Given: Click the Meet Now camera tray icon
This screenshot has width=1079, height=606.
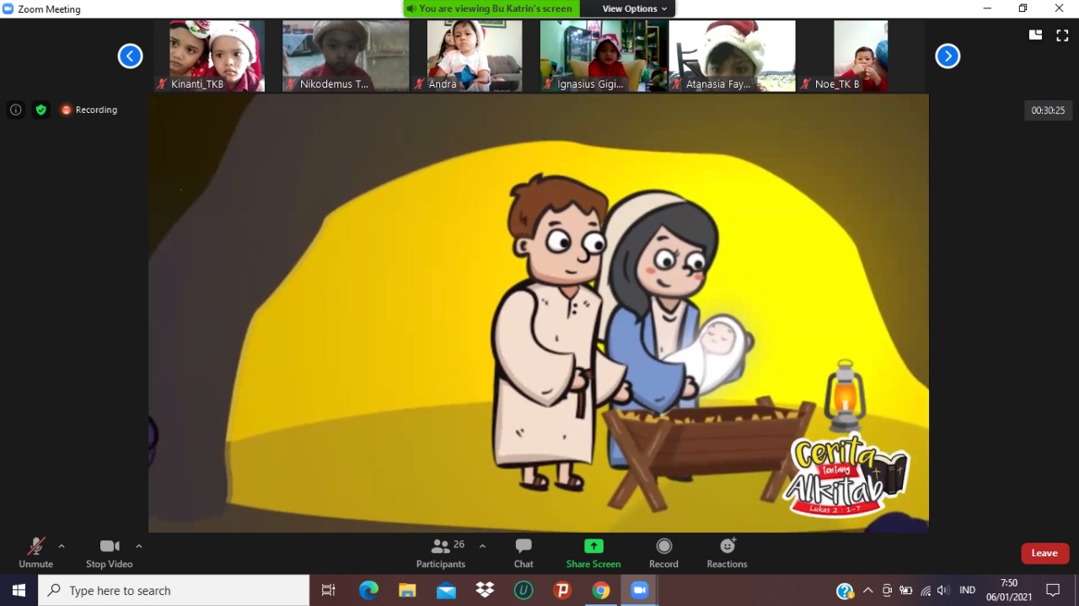Looking at the screenshot, I should 887,591.
